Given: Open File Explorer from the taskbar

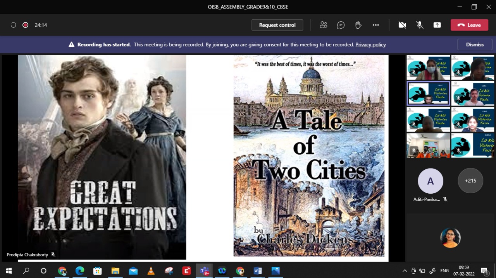Looking at the screenshot, I should (x=115, y=271).
